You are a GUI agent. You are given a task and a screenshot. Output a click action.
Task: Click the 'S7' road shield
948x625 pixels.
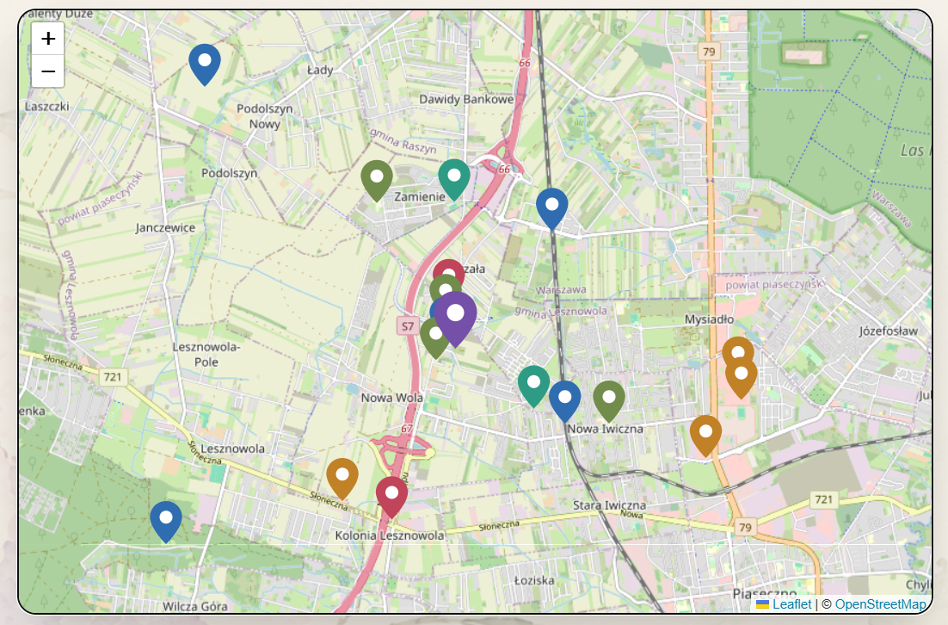click(x=408, y=326)
